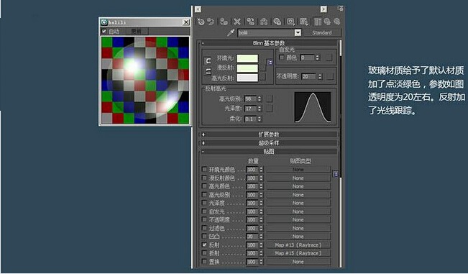Click map slot square beside 高光级别 value
Viewport: 468px width, 274px height.
tap(269, 99)
